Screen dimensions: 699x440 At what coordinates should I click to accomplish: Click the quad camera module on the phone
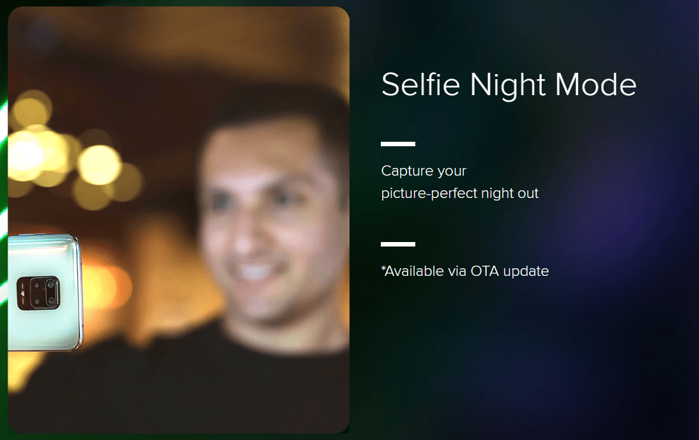[x=38, y=293]
